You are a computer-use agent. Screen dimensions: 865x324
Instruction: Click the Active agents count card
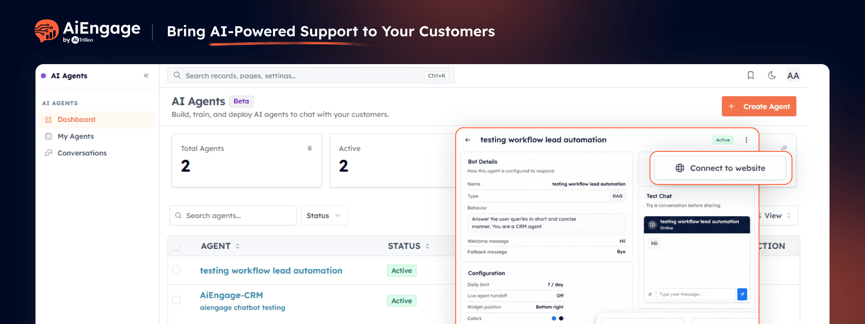point(393,161)
